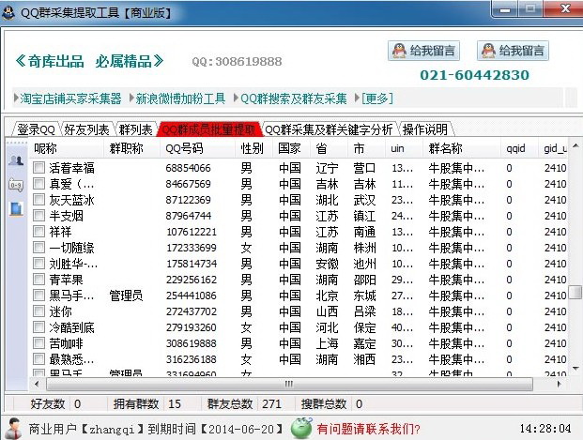Click the second 给我留言 message button

514,51
